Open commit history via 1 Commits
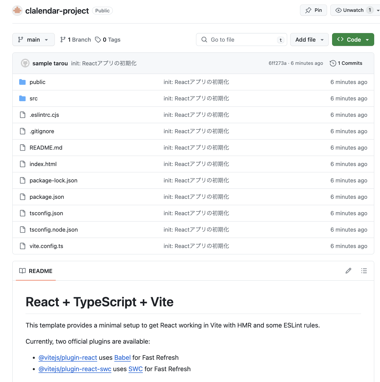This screenshot has height=382, width=380. click(x=346, y=63)
